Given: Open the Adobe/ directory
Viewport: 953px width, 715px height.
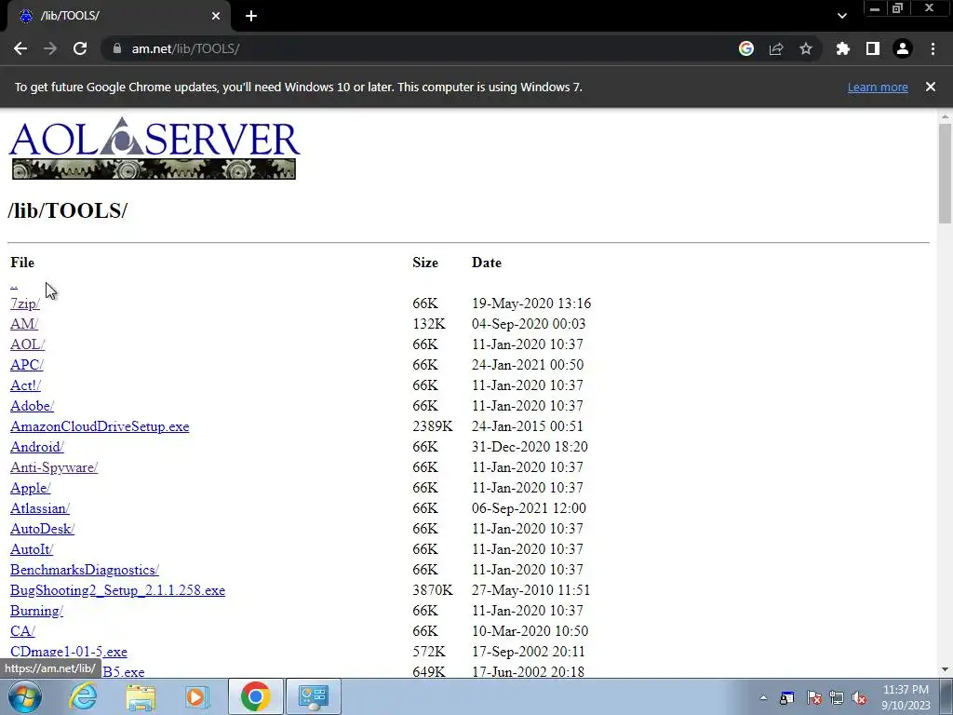Looking at the screenshot, I should pos(32,406).
